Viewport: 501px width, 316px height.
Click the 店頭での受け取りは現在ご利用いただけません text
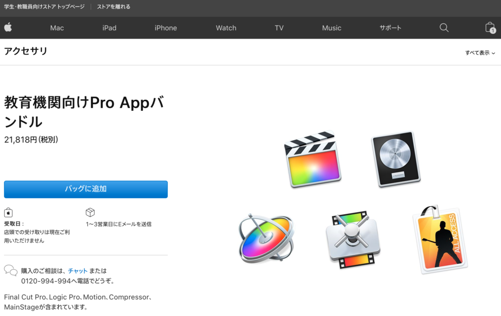pyautogui.click(x=37, y=236)
